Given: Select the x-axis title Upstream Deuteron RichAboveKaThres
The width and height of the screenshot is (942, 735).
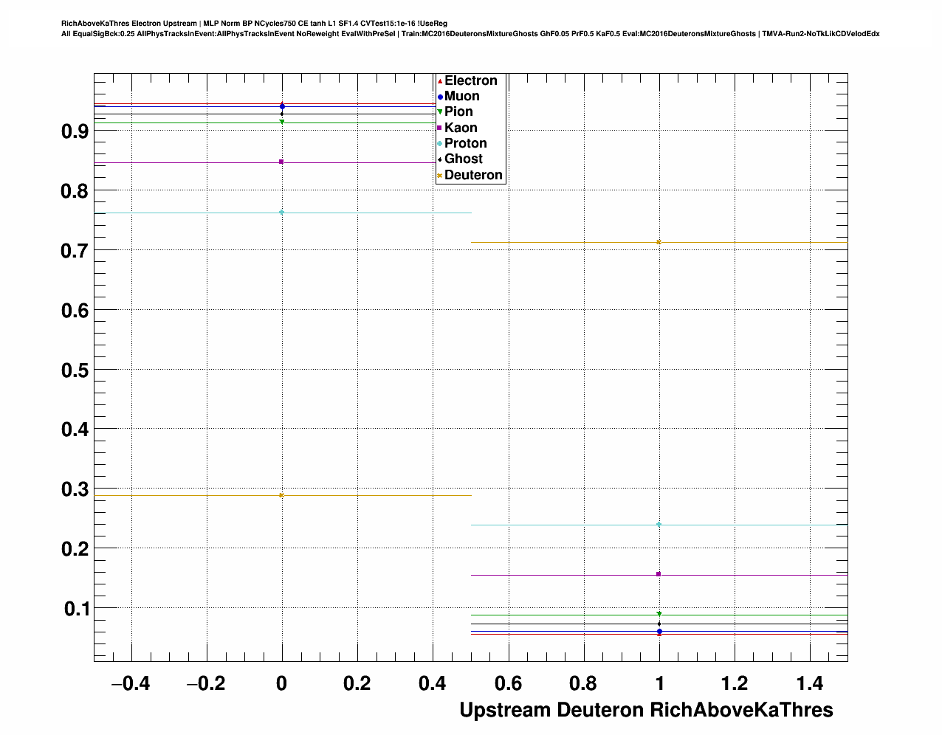Looking at the screenshot, I should tap(646, 710).
